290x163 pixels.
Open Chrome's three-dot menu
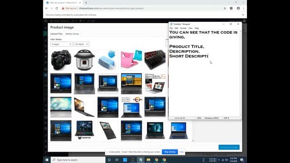[244, 8]
